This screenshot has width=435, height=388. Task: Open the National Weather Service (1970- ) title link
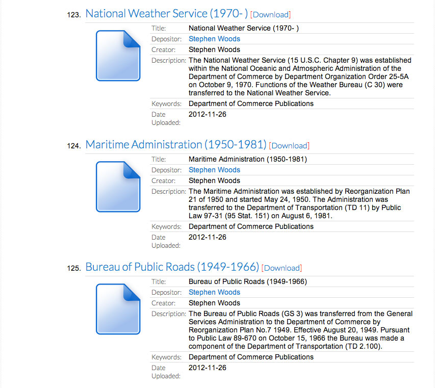(166, 14)
